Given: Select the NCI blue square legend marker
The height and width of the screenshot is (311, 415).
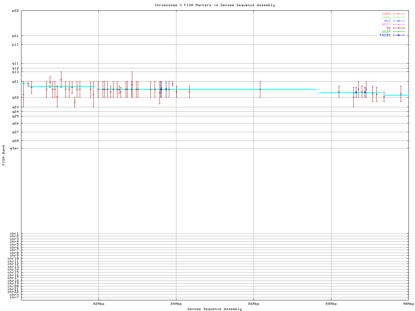Looking at the screenshot, I should 398,21.
